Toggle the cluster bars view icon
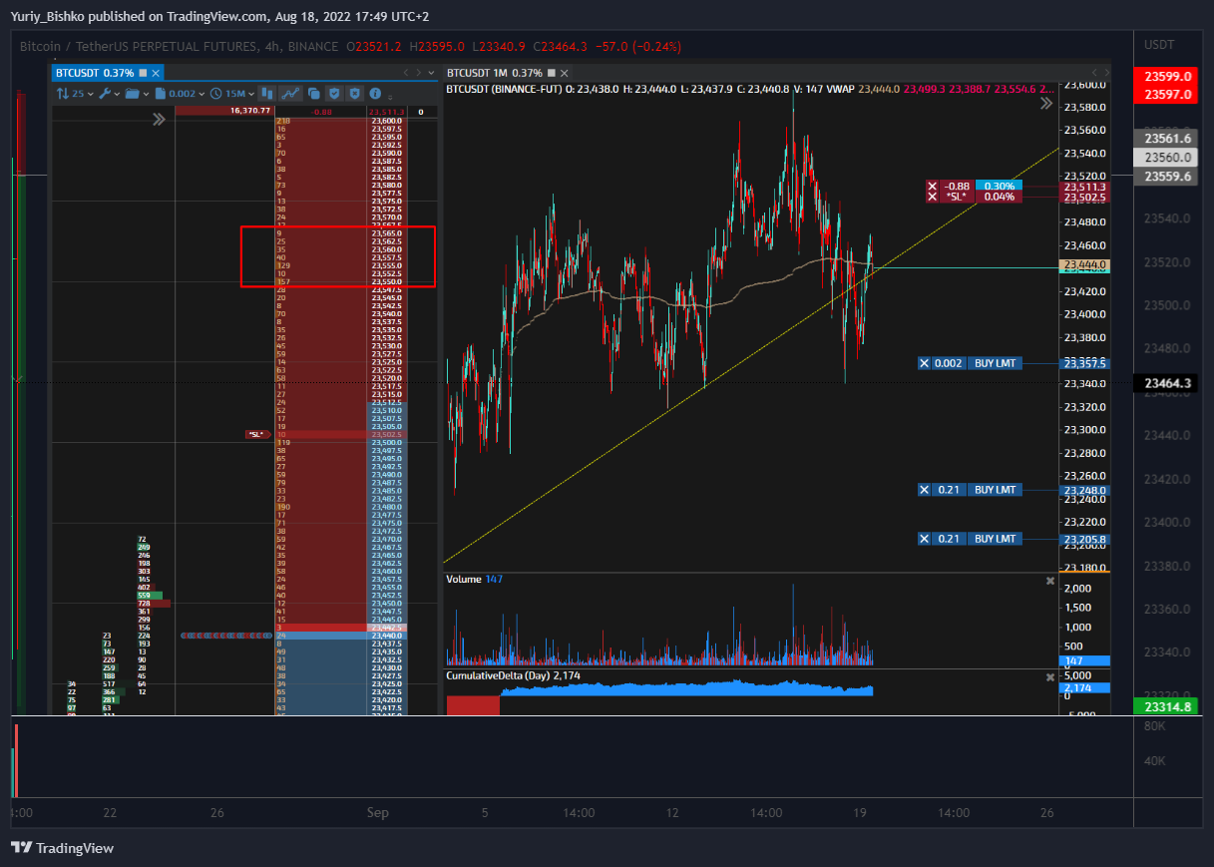 (266, 94)
